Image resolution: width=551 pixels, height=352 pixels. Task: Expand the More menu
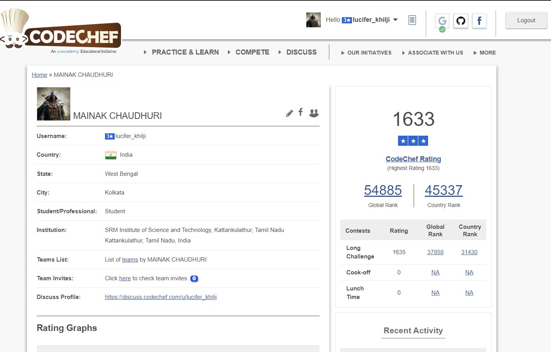click(487, 53)
